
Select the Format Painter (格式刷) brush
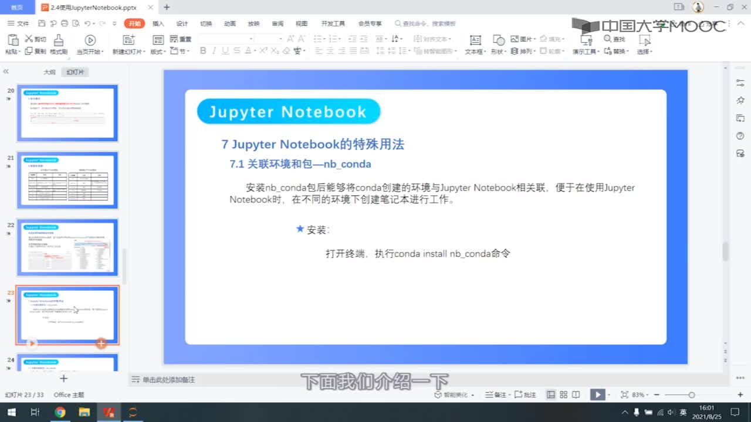[x=59, y=44]
